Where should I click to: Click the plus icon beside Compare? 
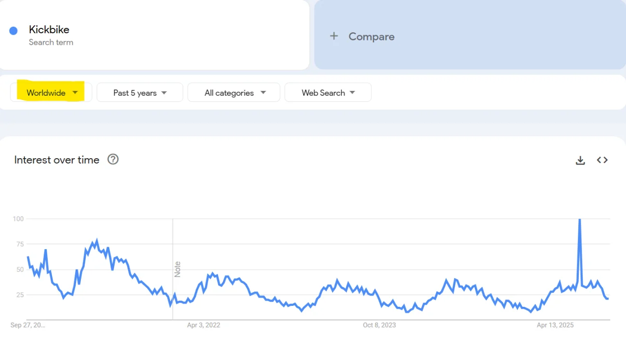pos(334,36)
